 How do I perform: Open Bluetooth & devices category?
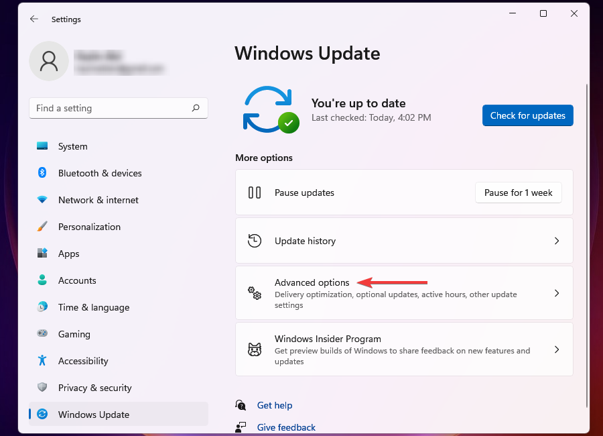(x=119, y=173)
